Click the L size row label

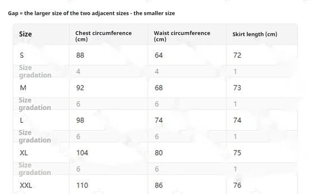click(22, 120)
